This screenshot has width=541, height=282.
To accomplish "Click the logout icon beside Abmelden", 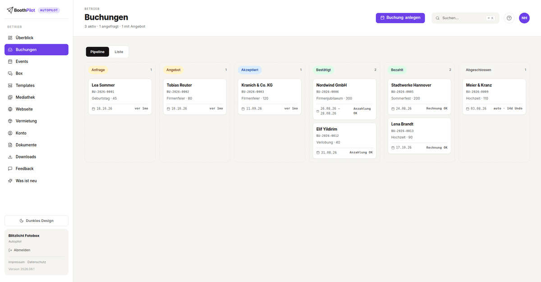I will 10,250.
